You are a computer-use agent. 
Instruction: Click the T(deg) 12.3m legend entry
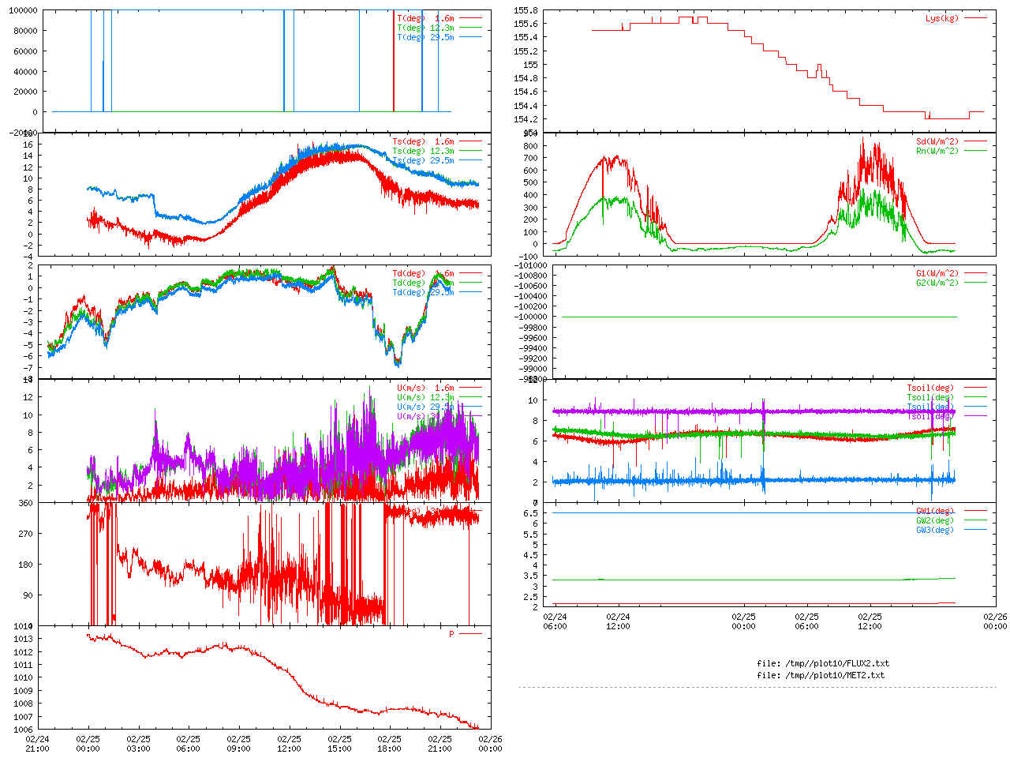tap(425, 28)
